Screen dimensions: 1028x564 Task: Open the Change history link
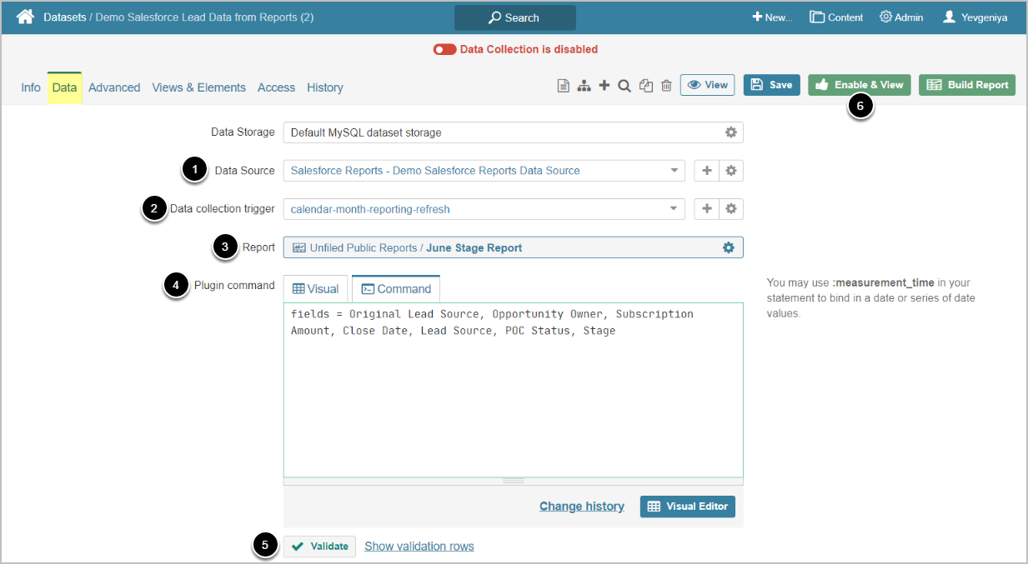point(581,507)
